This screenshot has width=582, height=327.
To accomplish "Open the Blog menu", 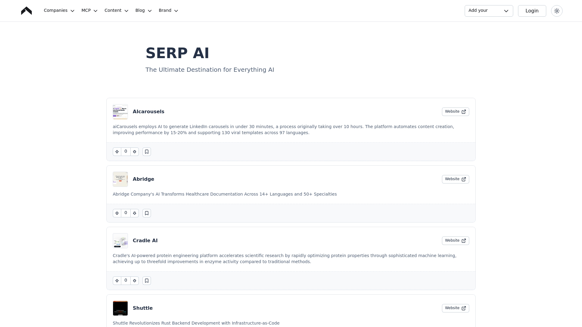I will [143, 11].
